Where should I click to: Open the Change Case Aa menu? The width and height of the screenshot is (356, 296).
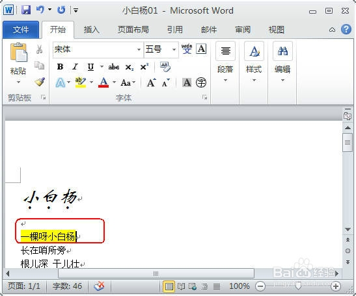(x=128, y=82)
